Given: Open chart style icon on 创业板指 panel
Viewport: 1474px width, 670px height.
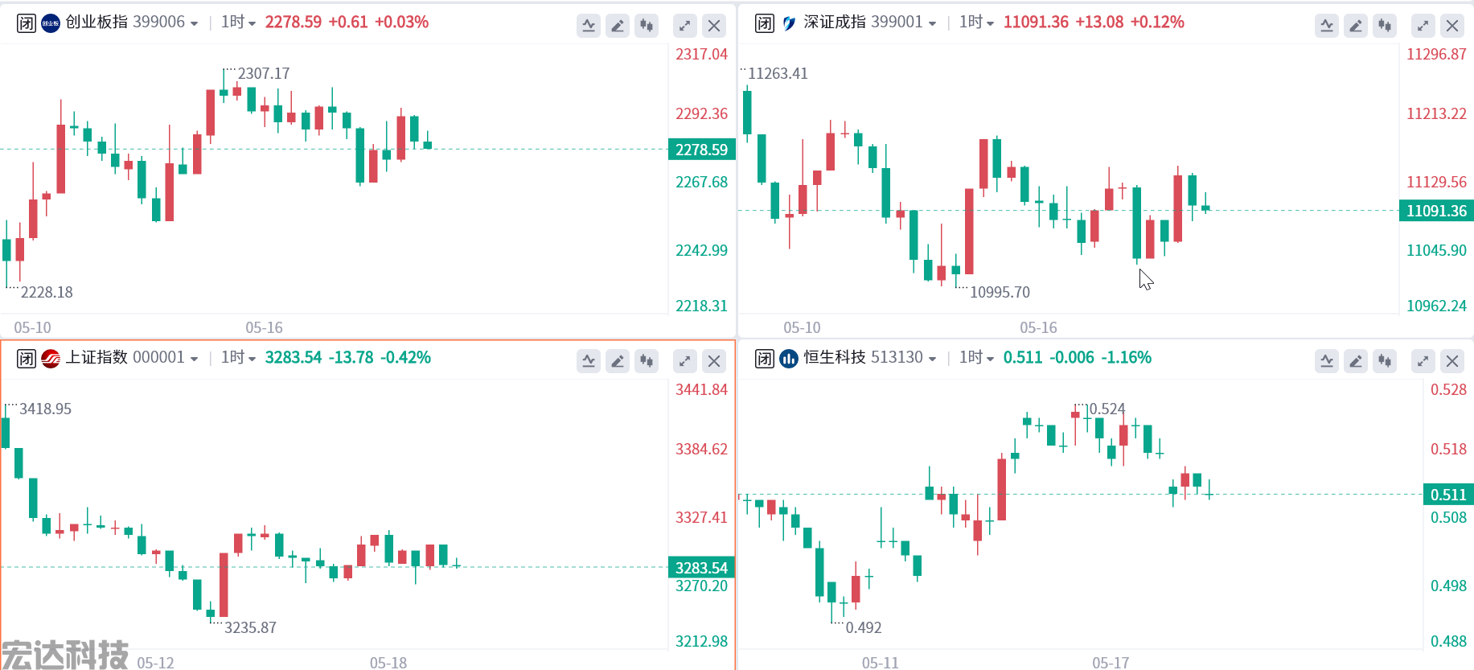Looking at the screenshot, I should [647, 26].
